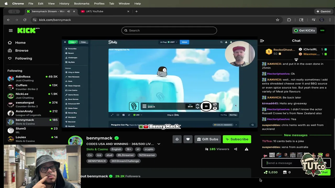Report stream with warning icon
The image size is (335, 188).
click(x=247, y=149)
